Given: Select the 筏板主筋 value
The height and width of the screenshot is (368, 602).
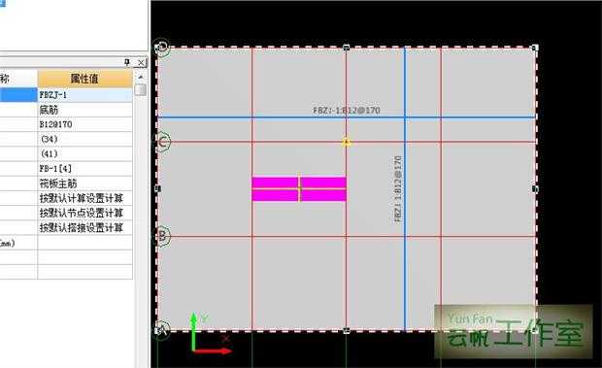Looking at the screenshot, I should 84,184.
